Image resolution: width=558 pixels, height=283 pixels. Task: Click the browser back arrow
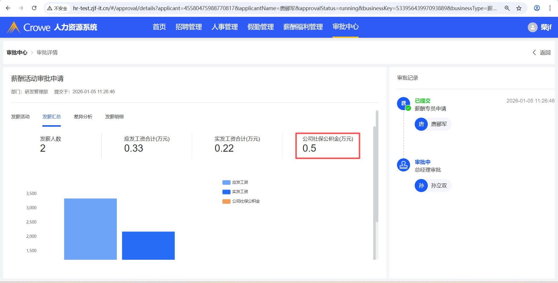tap(8, 8)
